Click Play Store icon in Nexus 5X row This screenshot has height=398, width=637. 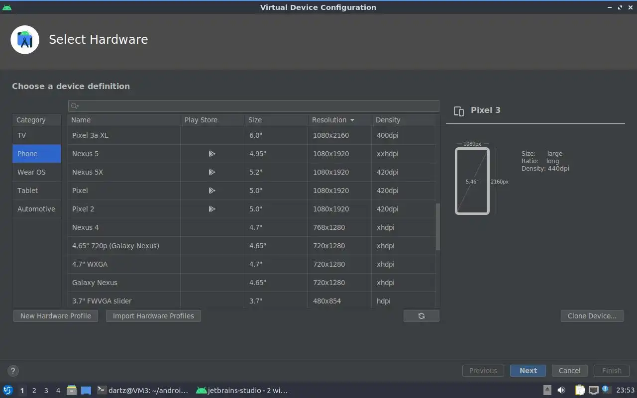point(212,172)
